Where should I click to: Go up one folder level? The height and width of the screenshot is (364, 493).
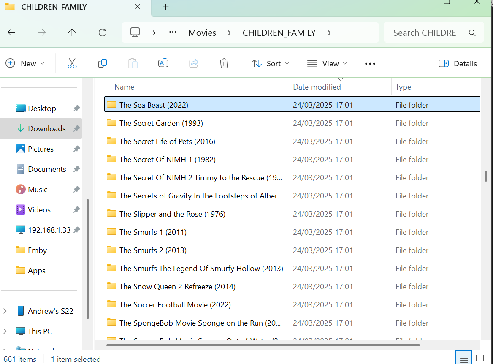pyautogui.click(x=72, y=33)
